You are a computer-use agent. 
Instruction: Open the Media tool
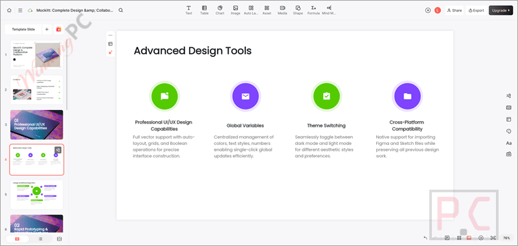[x=282, y=10]
